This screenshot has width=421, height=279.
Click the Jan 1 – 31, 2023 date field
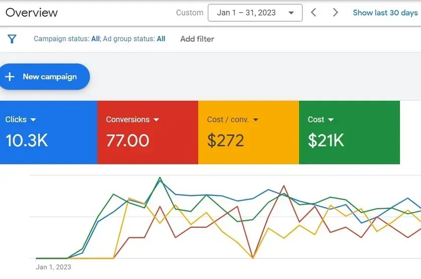point(255,13)
